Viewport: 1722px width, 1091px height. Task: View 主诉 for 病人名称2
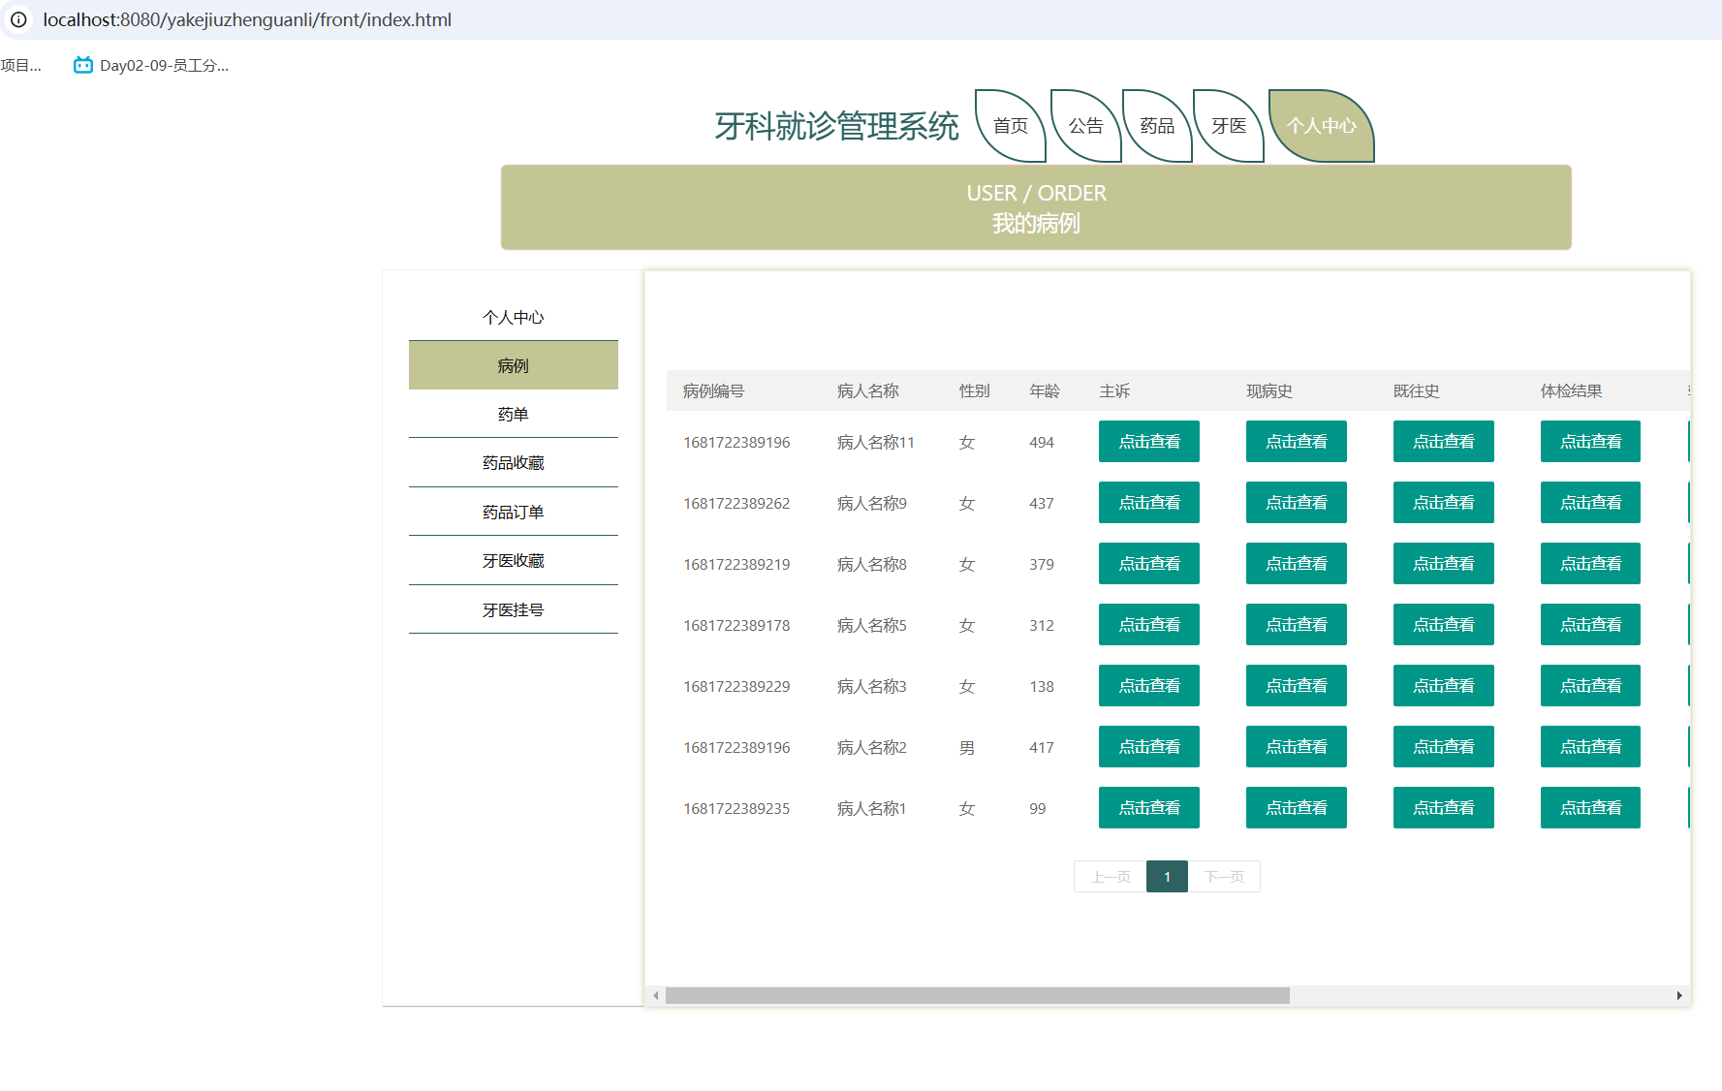coord(1149,747)
